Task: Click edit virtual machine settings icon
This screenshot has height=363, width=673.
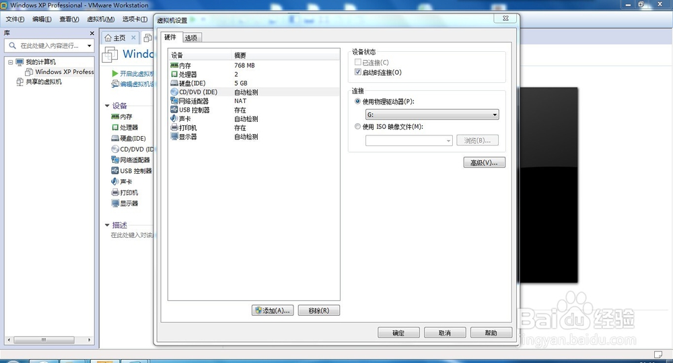Action: tap(115, 84)
